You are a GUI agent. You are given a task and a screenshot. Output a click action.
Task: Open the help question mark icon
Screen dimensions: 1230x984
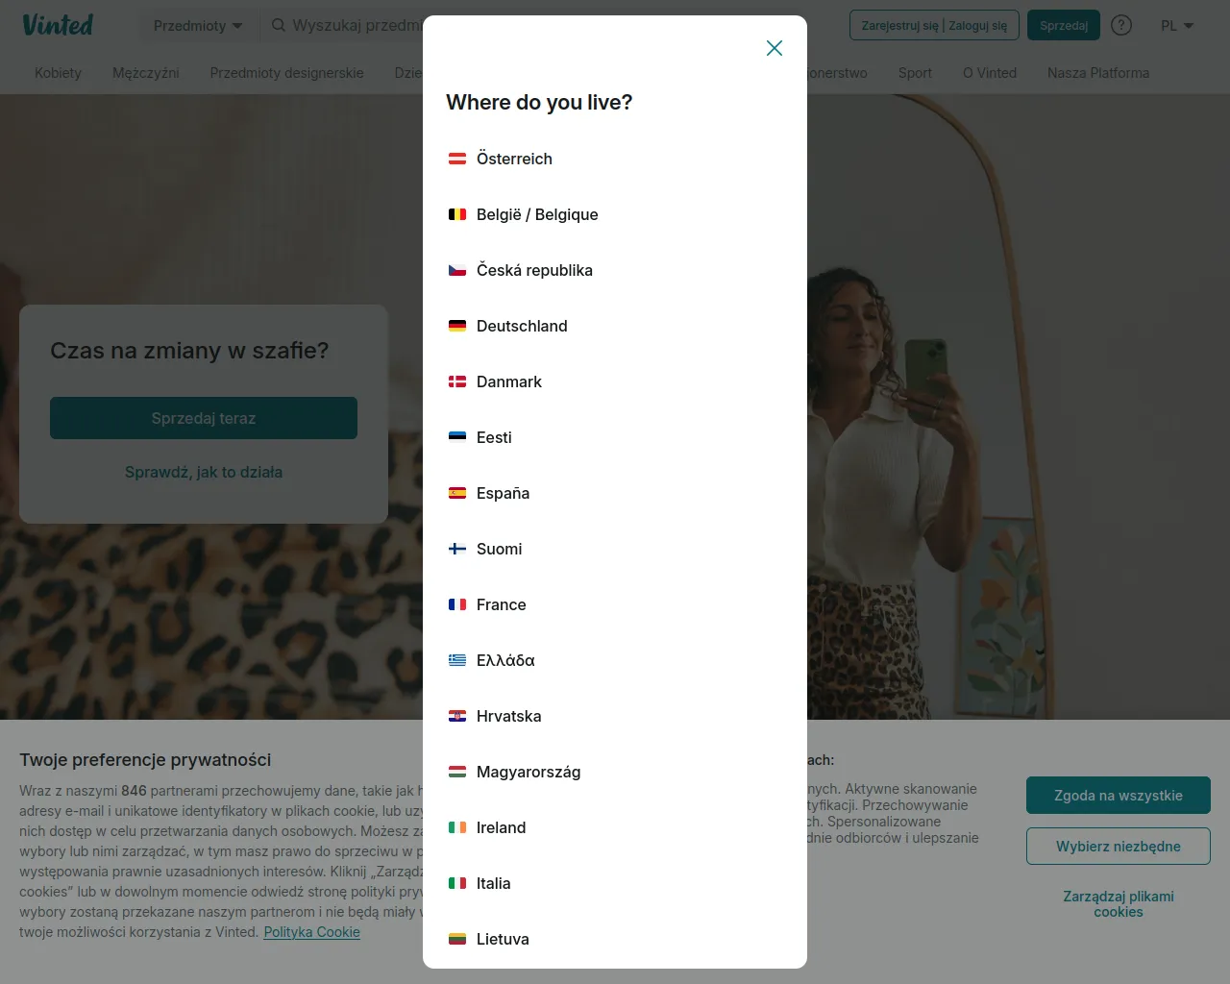pos(1121,25)
